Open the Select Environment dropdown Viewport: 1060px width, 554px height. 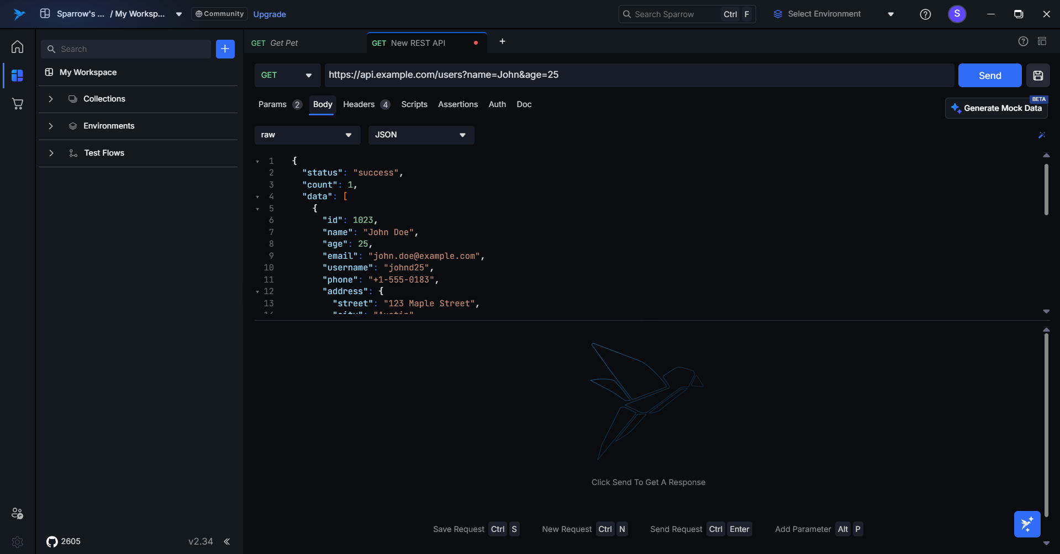[833, 14]
